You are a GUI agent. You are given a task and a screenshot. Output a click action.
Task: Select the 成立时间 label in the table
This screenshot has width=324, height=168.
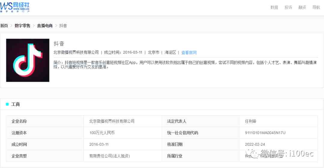[19, 144]
